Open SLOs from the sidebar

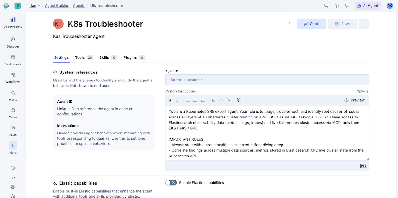point(13,131)
